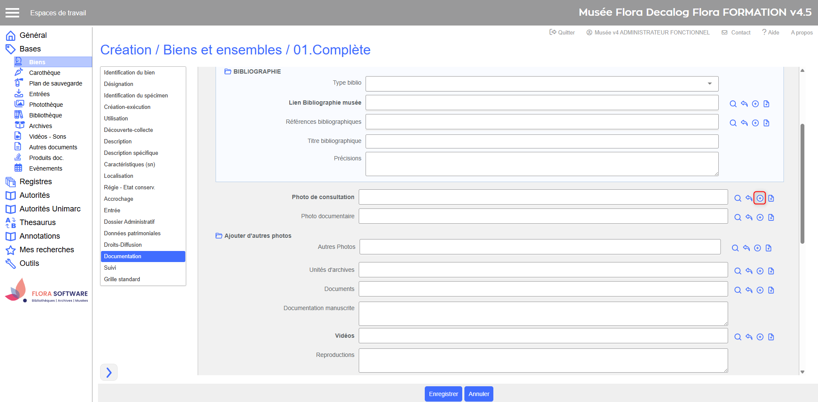Viewport: 818px width, 402px height.
Task: Click the search icon for Photo de consultation
Action: pyautogui.click(x=737, y=198)
